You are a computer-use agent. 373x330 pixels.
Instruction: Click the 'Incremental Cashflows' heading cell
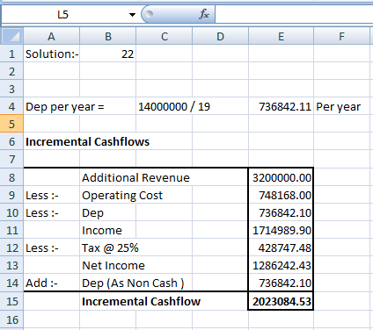(87, 141)
